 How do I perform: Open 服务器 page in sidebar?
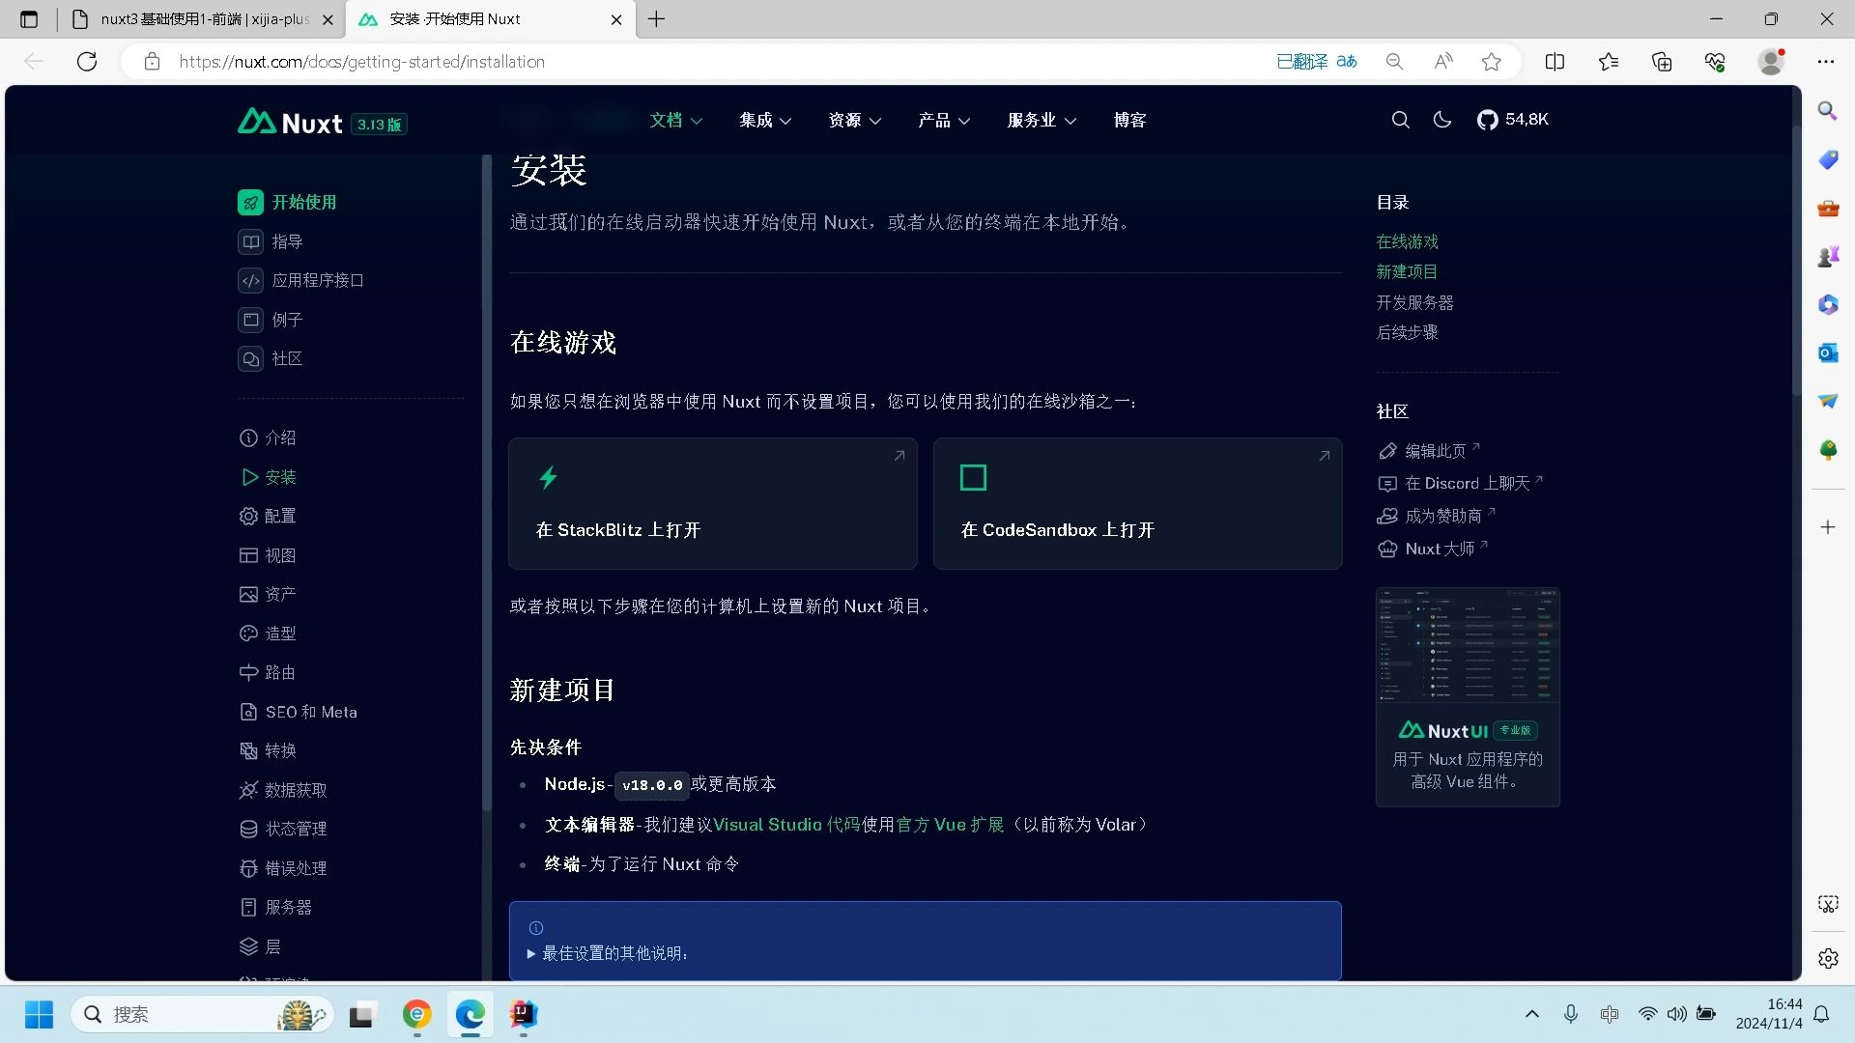pyautogui.click(x=275, y=907)
